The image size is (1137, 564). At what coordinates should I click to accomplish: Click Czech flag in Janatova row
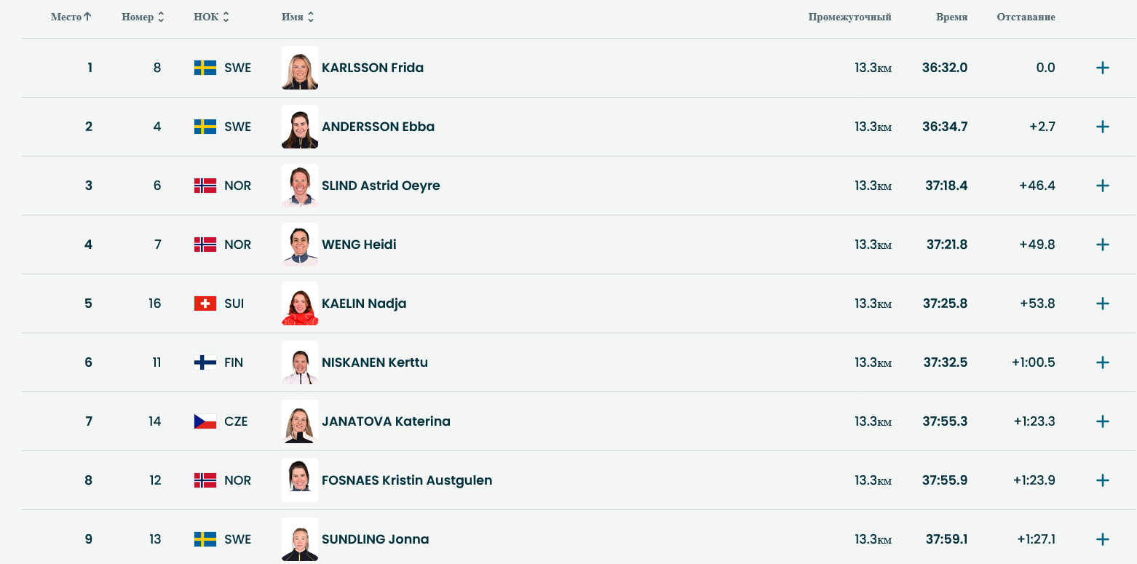(205, 421)
